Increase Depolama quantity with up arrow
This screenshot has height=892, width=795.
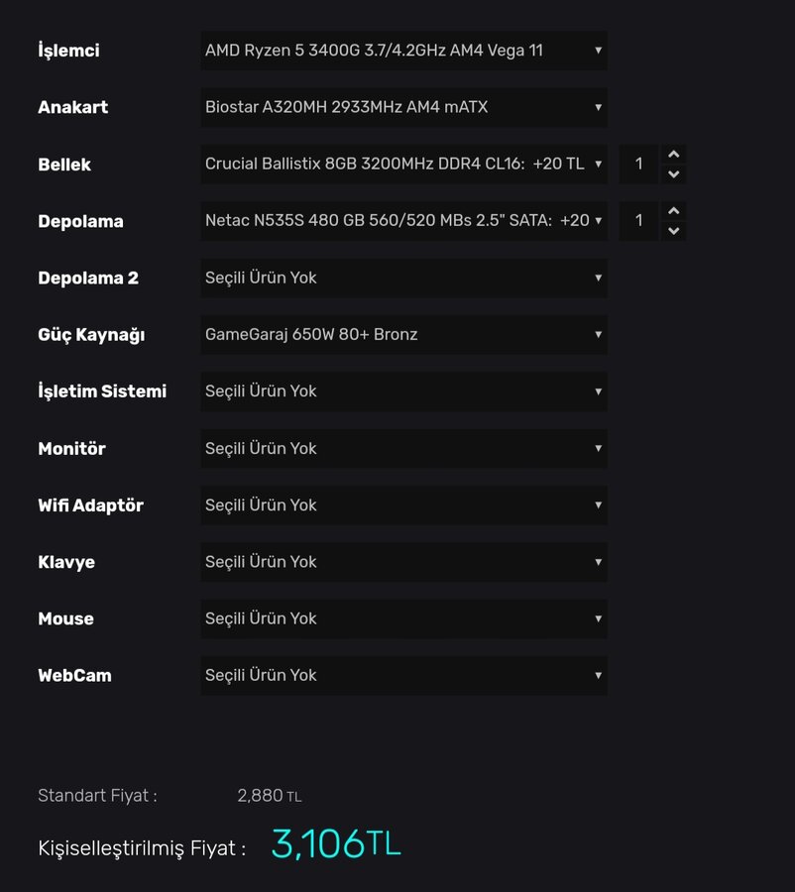[x=673, y=211]
